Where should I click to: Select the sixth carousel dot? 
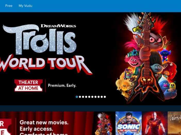click(92, 97)
